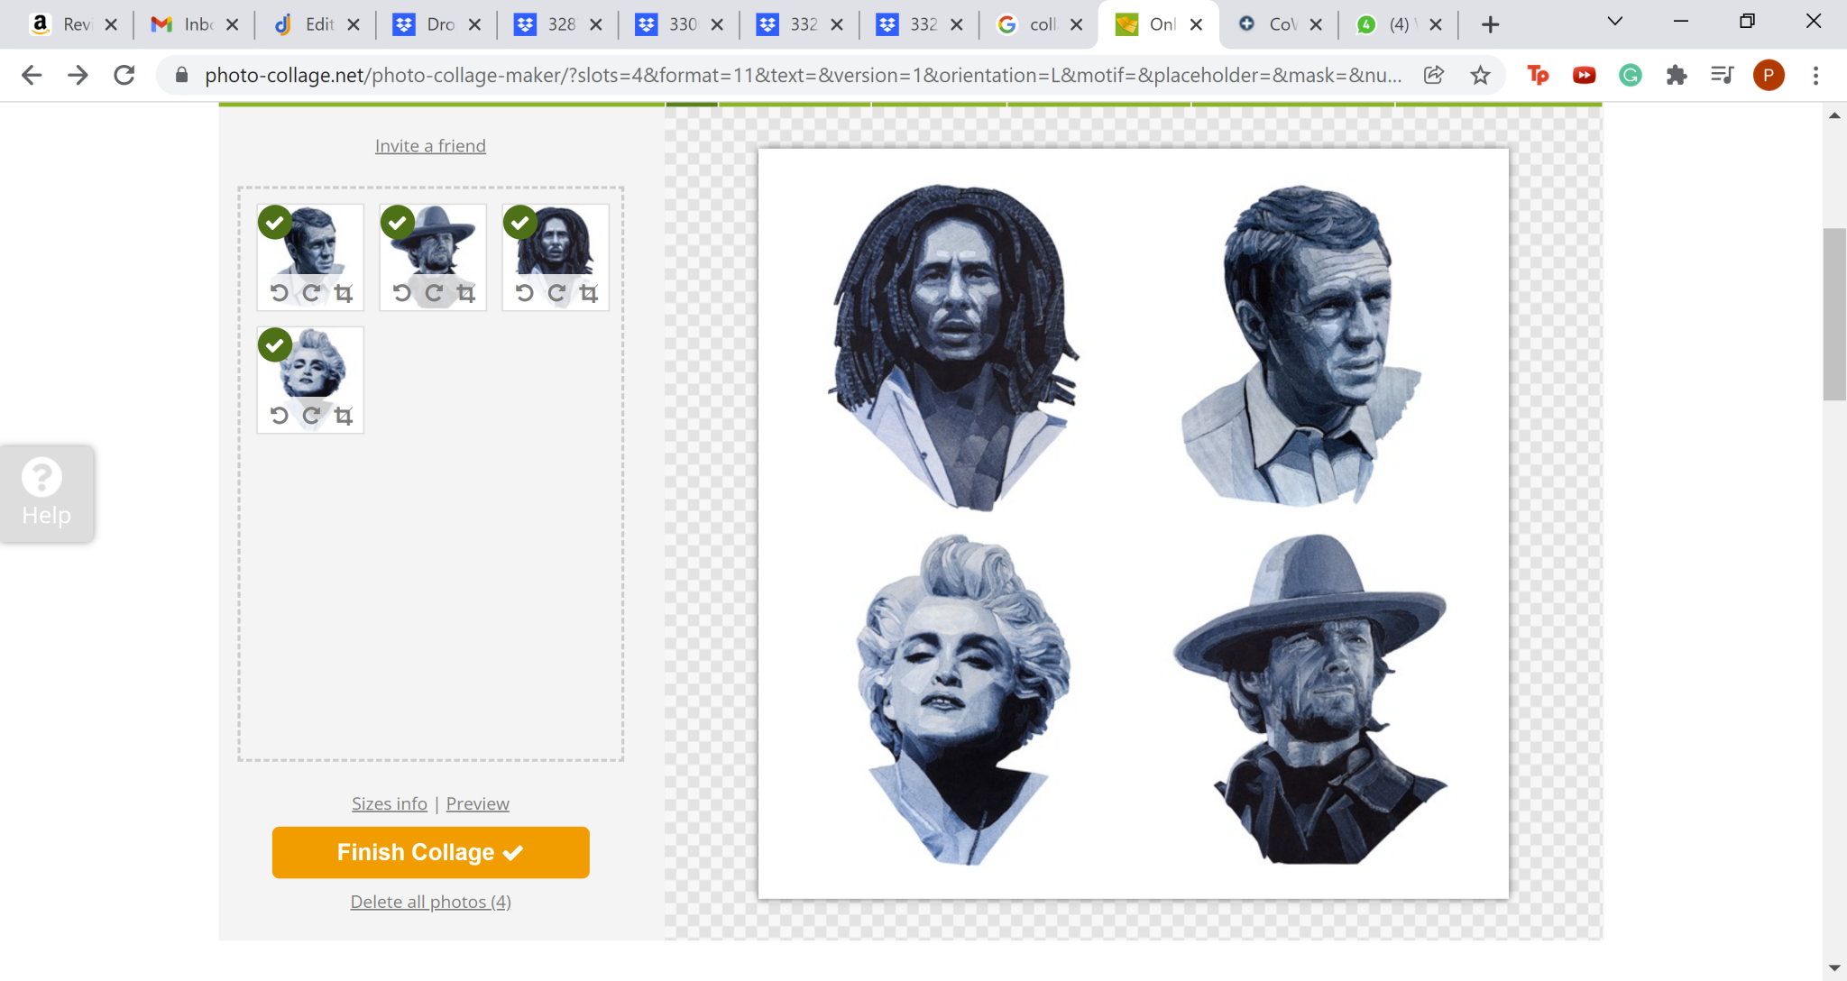The height and width of the screenshot is (981, 1847).
Task: Toggle the checkmark on the cowboy hat thumbnail
Action: point(398,222)
